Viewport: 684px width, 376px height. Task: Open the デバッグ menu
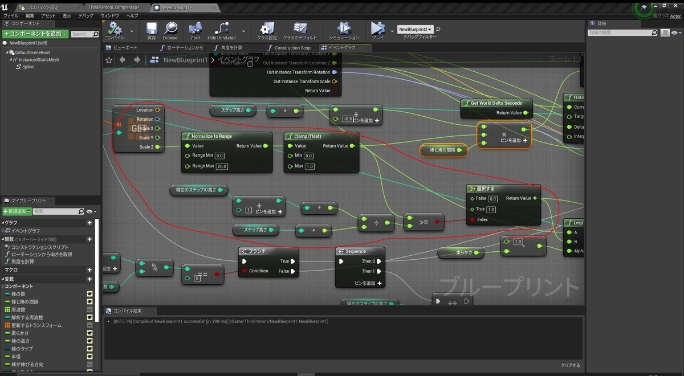(x=86, y=15)
